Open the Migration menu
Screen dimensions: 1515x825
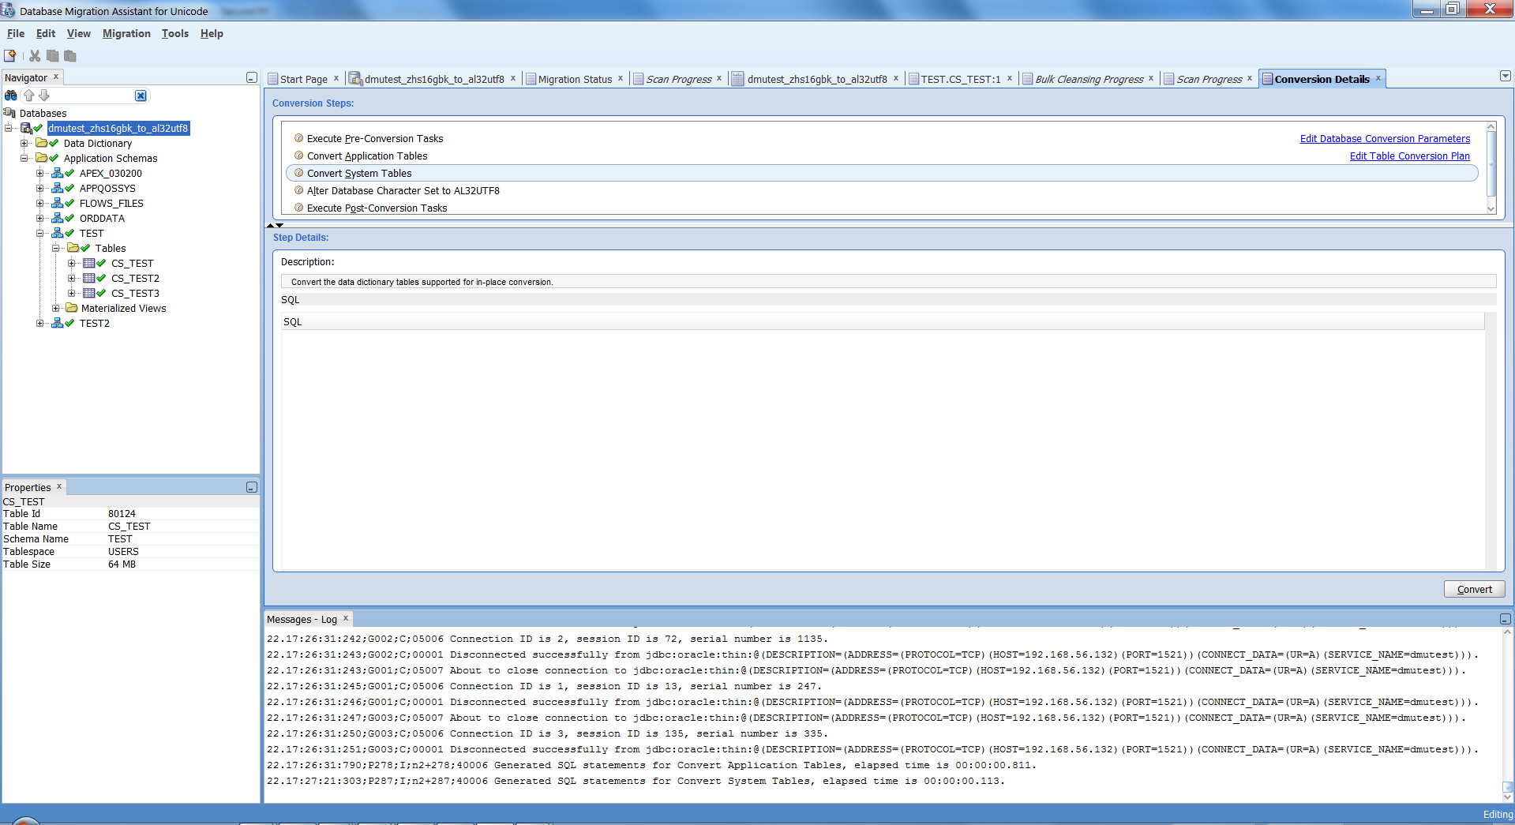[x=126, y=33]
